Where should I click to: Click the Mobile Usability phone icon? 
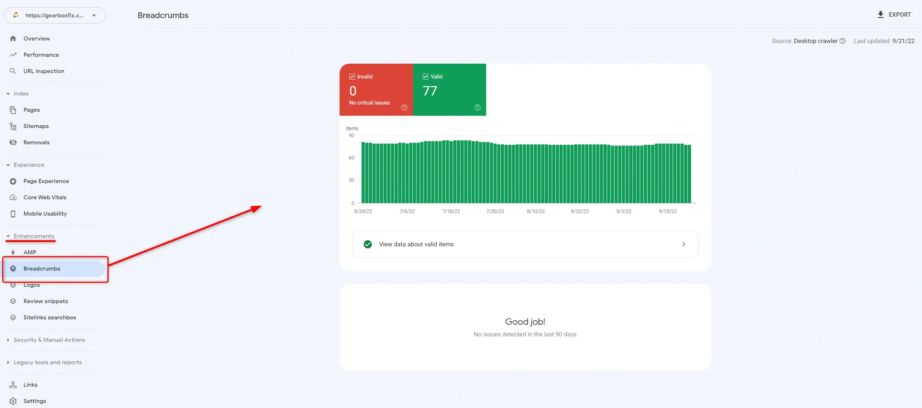tap(13, 214)
